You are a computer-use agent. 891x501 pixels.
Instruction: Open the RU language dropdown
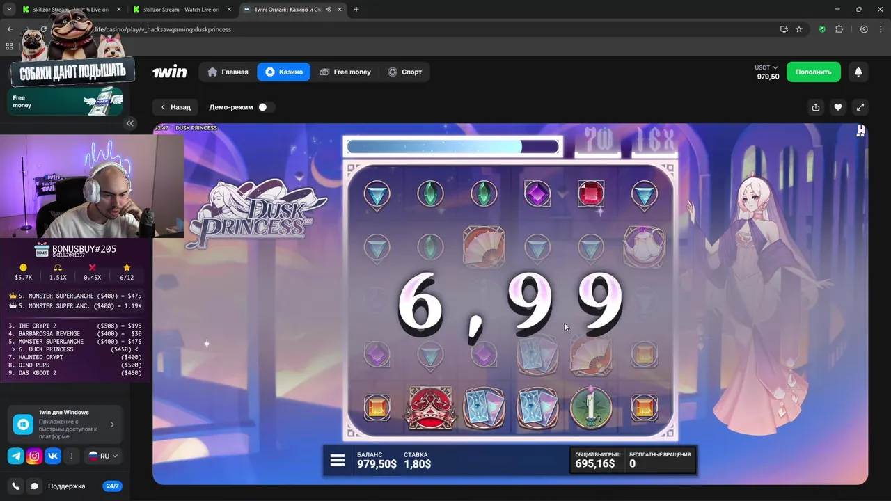pyautogui.click(x=103, y=456)
